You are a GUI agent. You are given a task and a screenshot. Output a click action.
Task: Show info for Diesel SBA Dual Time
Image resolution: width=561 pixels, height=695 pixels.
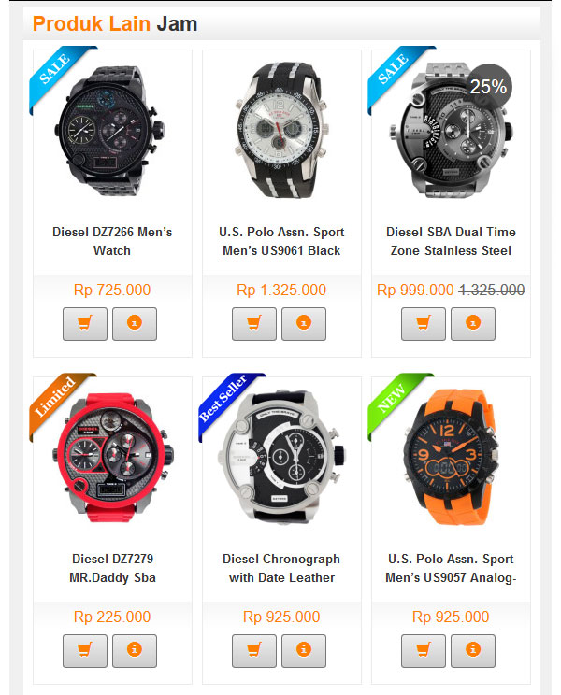473,324
